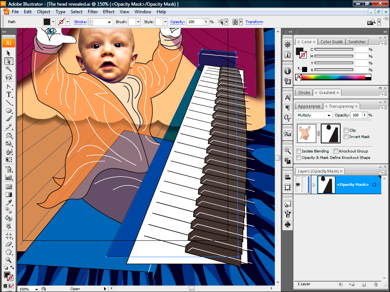The height and width of the screenshot is (292, 390).
Task: Click the Transform link
Action: [x=254, y=22]
